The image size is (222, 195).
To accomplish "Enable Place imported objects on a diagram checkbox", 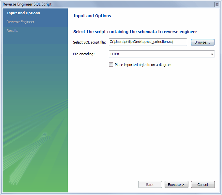I will 111,65.
